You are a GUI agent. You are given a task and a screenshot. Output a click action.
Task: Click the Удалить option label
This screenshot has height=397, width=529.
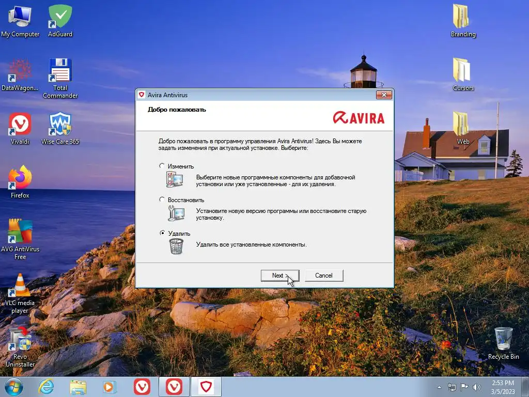pos(179,234)
